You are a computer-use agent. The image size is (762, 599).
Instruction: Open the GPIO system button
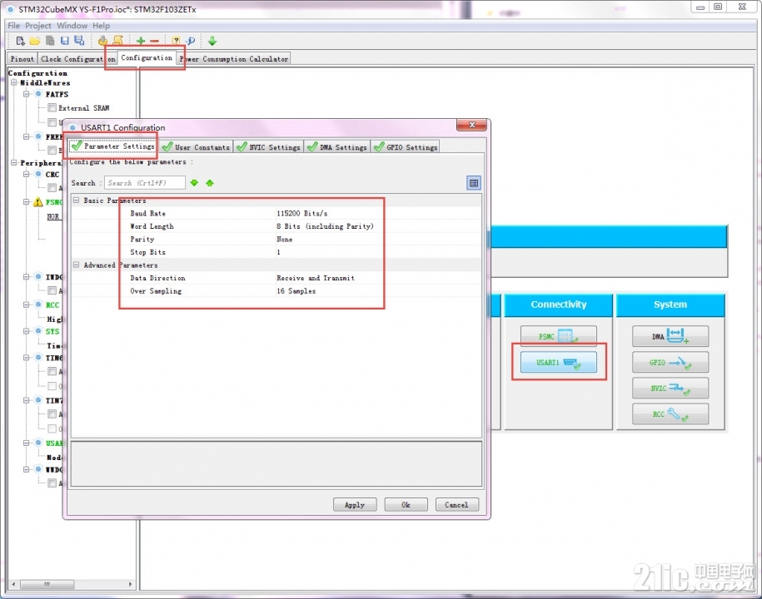[670, 362]
